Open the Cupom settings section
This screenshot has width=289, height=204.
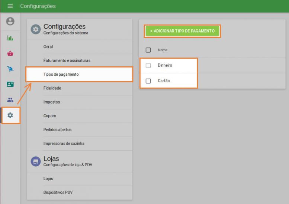(x=80, y=116)
